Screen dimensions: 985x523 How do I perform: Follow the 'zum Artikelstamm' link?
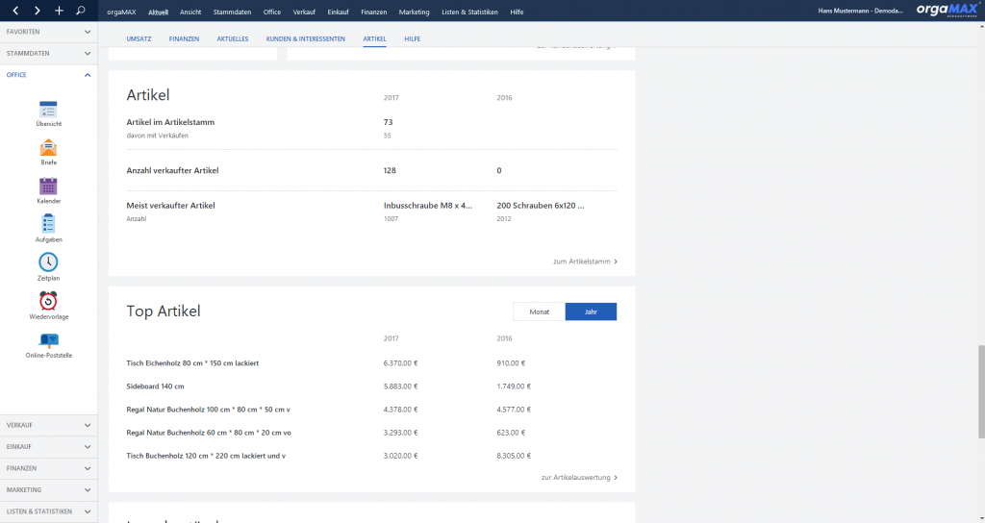[585, 261]
